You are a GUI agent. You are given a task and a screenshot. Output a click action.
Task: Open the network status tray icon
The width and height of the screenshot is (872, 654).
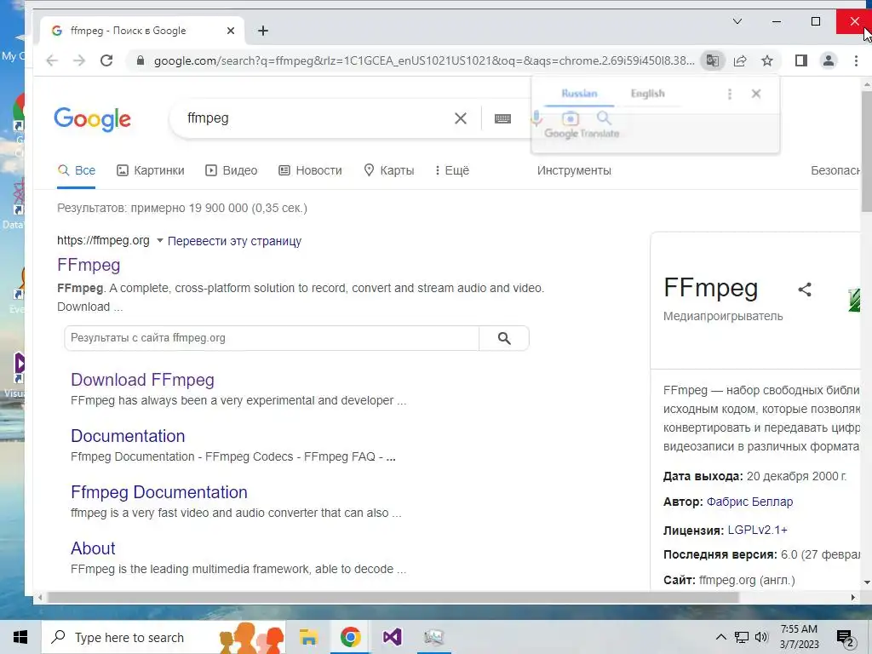(x=742, y=637)
